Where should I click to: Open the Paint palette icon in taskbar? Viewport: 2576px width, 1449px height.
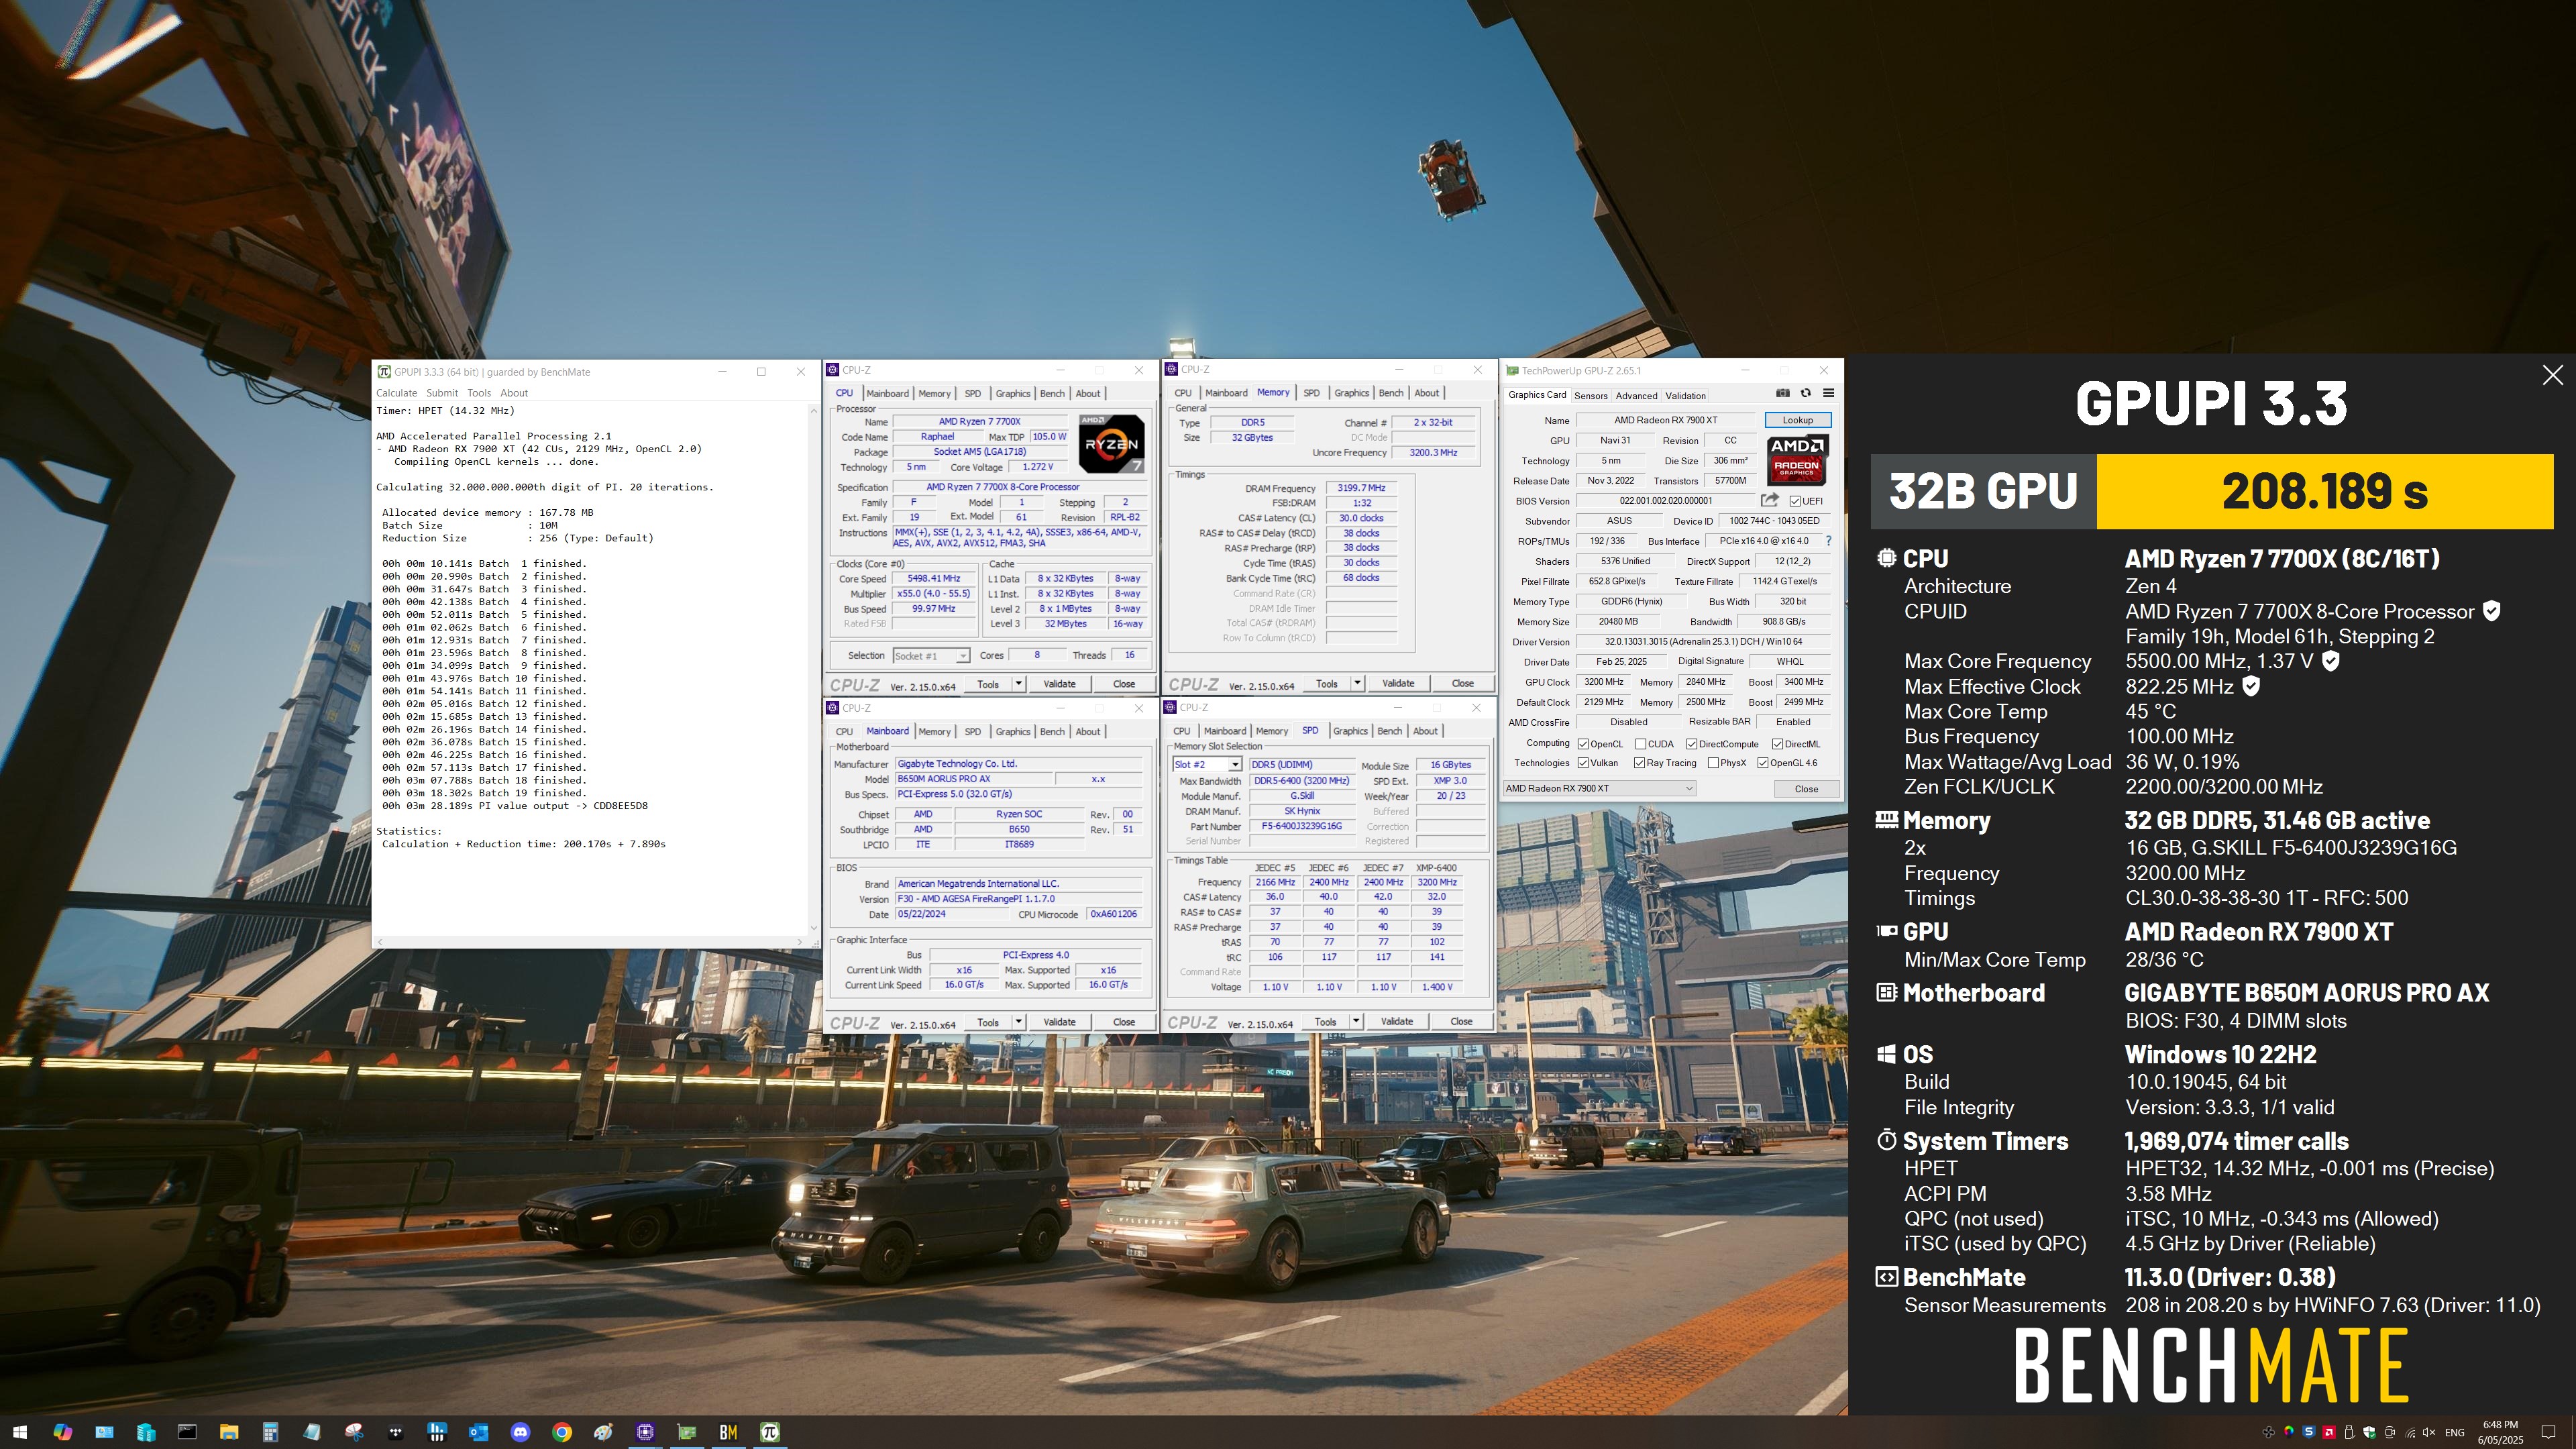[x=603, y=1432]
